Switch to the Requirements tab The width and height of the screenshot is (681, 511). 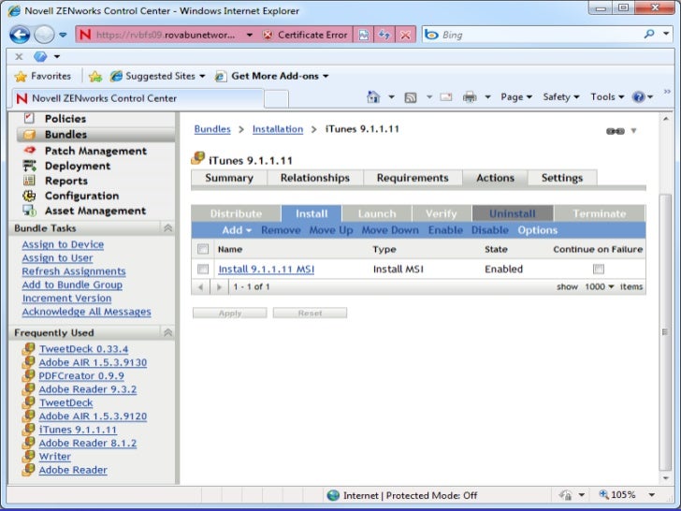[x=413, y=178]
